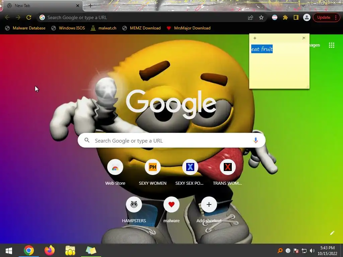Open the network tray icon
343x257 pixels.
click(x=304, y=251)
